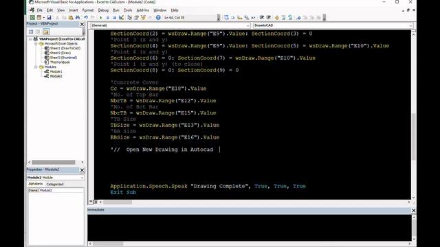The height and width of the screenshot is (247, 440).
Task: Open the Object Browser icon
Action: [143, 18]
